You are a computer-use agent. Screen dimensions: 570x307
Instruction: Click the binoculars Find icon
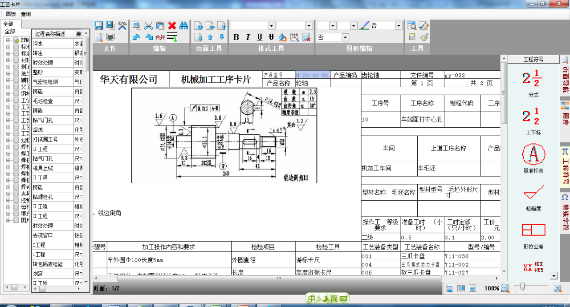pyautogui.click(x=183, y=26)
